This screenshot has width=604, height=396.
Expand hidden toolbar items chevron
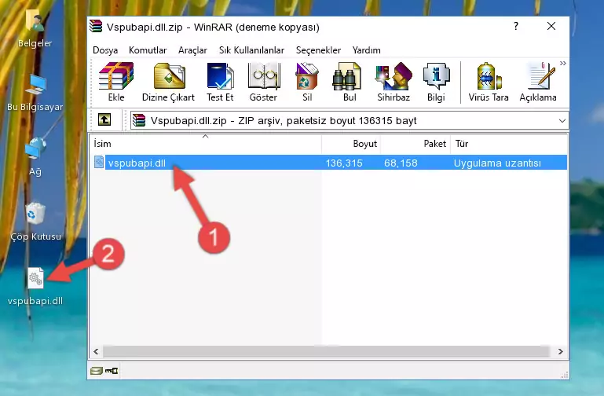[x=563, y=63]
